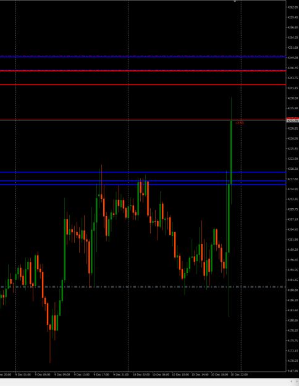Select the solid red line near 4242
This screenshot has height=386, width=299.
143,85
